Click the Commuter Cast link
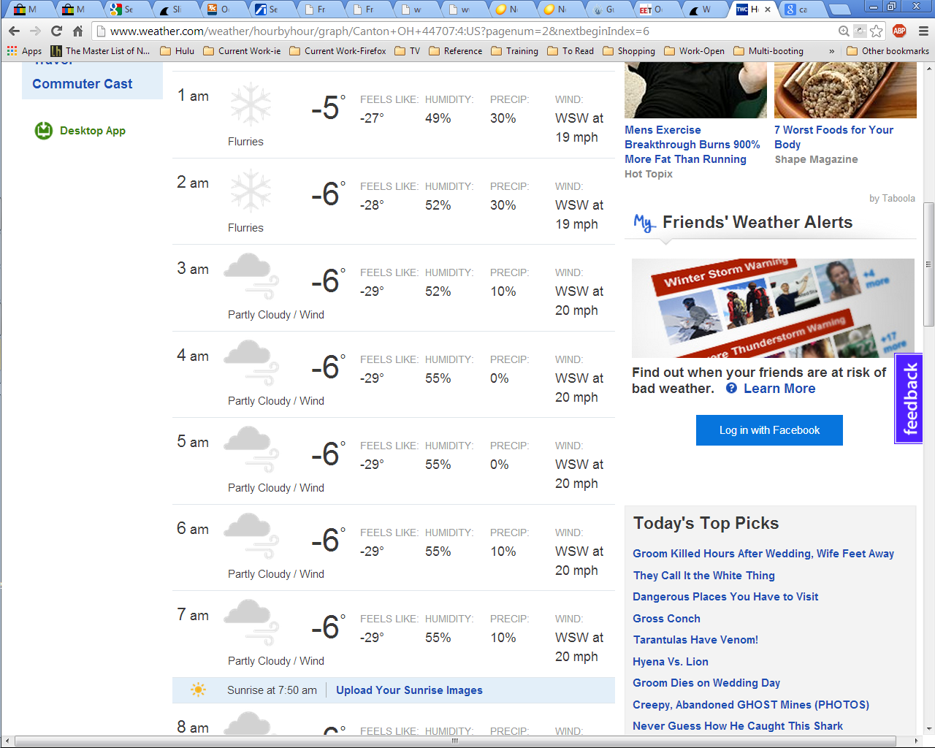935x748 pixels. [x=82, y=84]
